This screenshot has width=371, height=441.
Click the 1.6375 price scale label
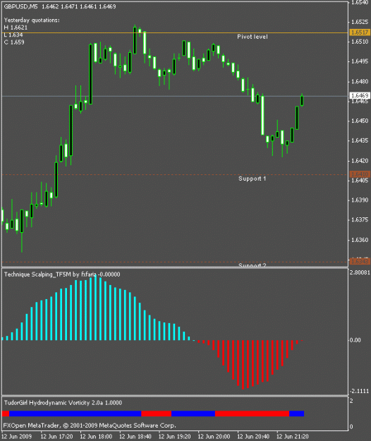[360, 220]
